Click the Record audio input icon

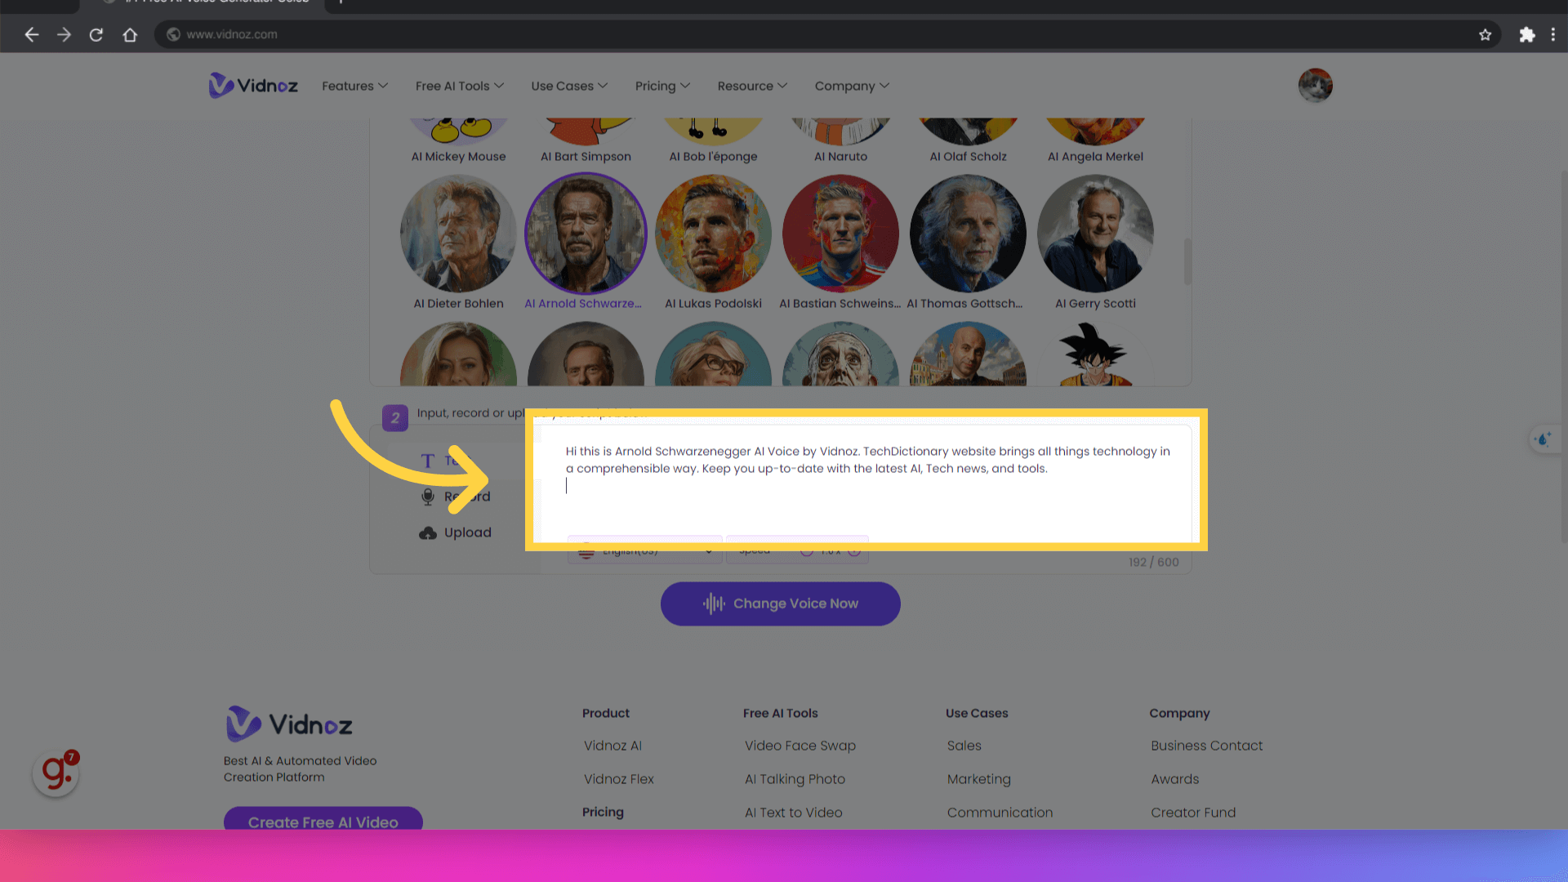429,496
